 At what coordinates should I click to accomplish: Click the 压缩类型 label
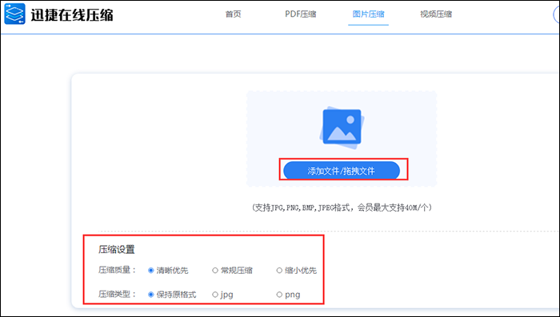pyautogui.click(x=117, y=295)
